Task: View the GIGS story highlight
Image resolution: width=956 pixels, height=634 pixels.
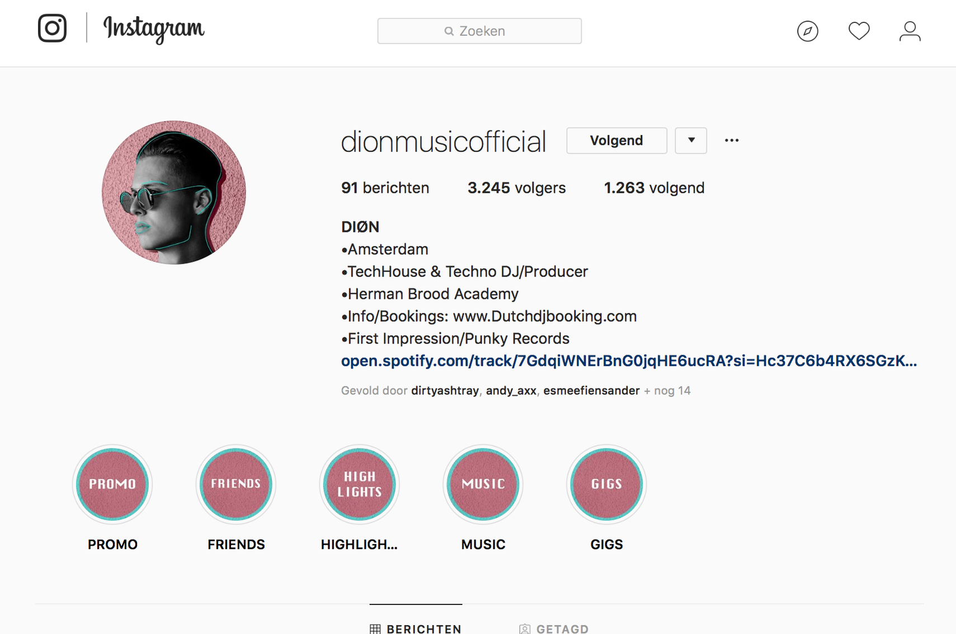Action: (x=607, y=484)
